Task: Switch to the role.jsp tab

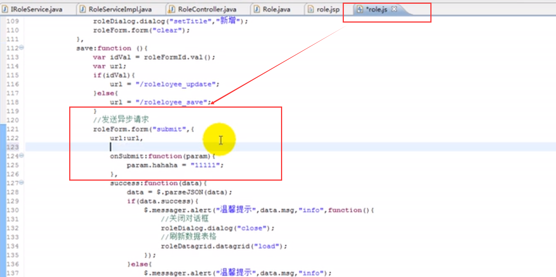Action: coord(328,9)
